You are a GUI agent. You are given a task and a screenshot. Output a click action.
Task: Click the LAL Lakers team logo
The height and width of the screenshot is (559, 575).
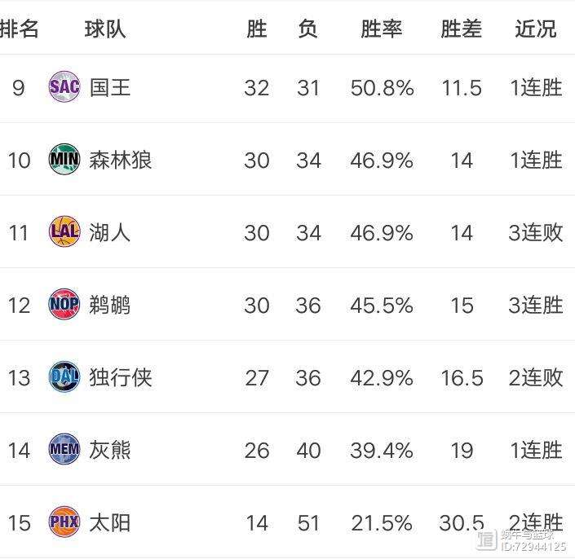click(64, 231)
